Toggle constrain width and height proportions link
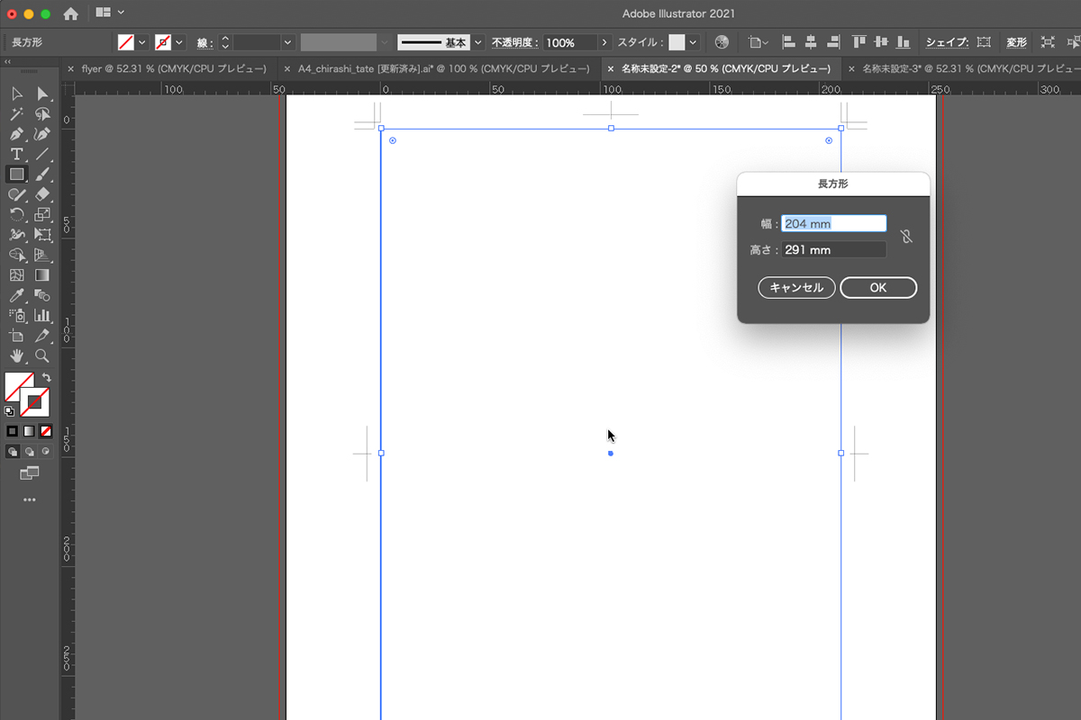Screen dimensions: 1081x720 (906, 237)
